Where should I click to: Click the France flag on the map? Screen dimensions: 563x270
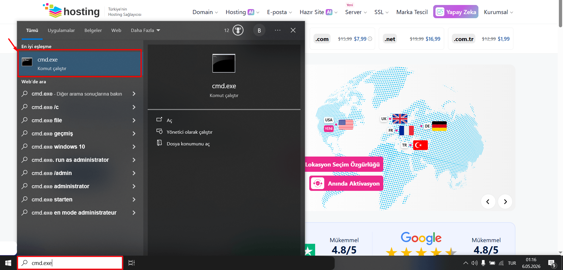[406, 130]
